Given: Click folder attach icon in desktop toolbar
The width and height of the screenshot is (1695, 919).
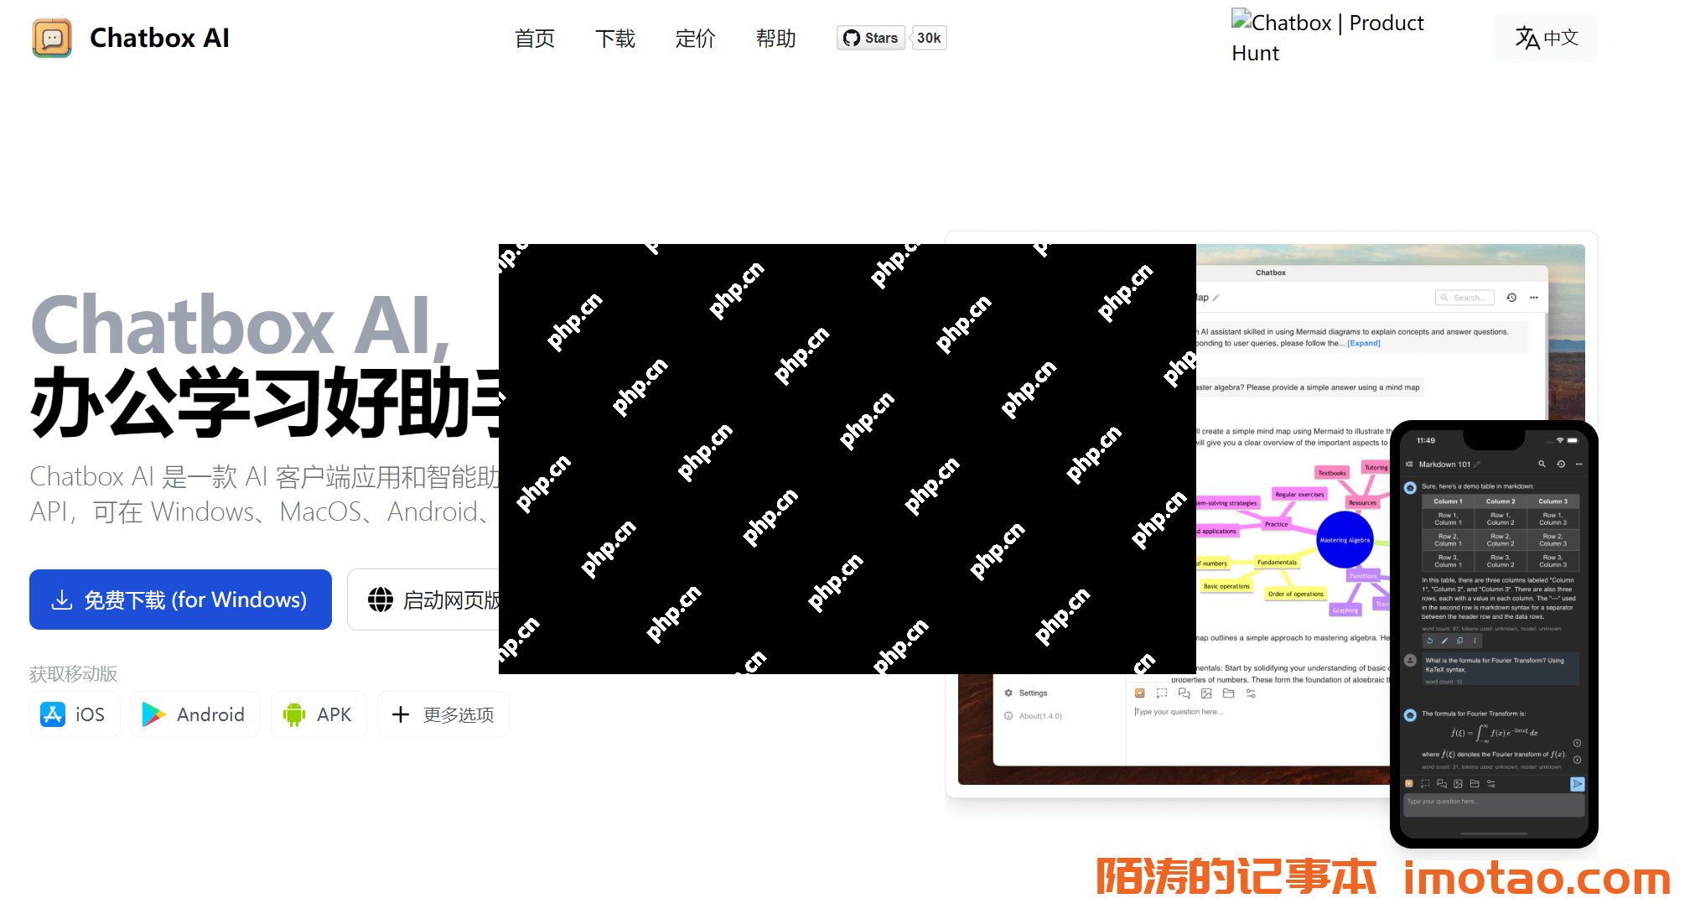Looking at the screenshot, I should (x=1228, y=693).
